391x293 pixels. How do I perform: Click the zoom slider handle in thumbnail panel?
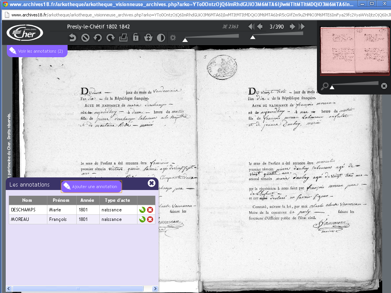pyautogui.click(x=332, y=87)
